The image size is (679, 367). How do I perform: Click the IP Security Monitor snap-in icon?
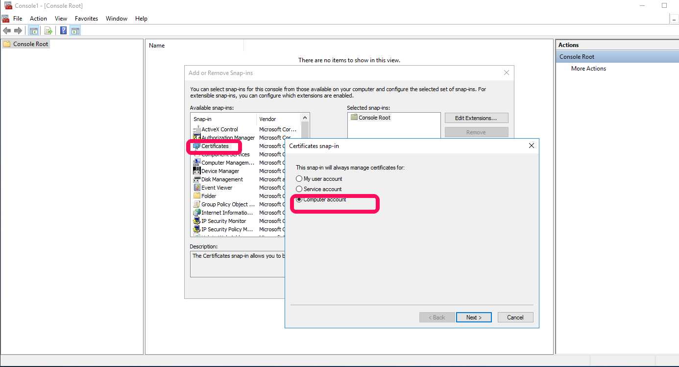click(x=197, y=221)
